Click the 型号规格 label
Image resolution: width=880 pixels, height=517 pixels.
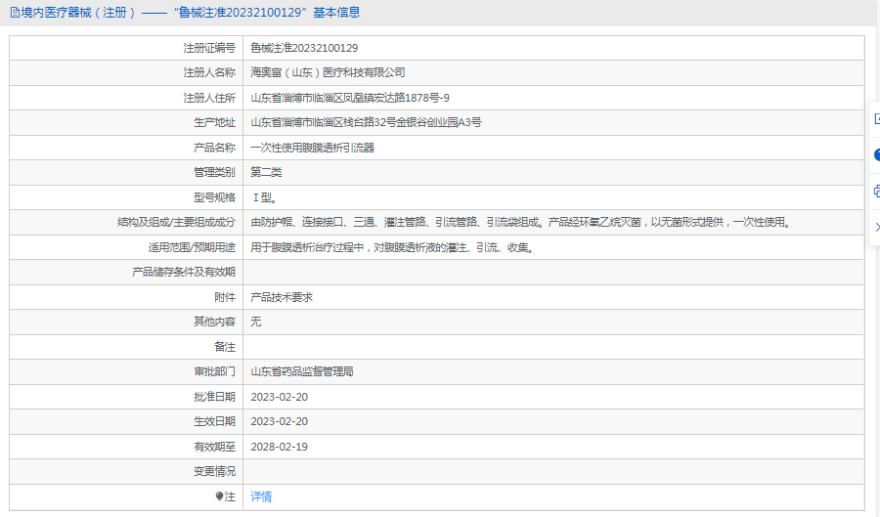(214, 197)
